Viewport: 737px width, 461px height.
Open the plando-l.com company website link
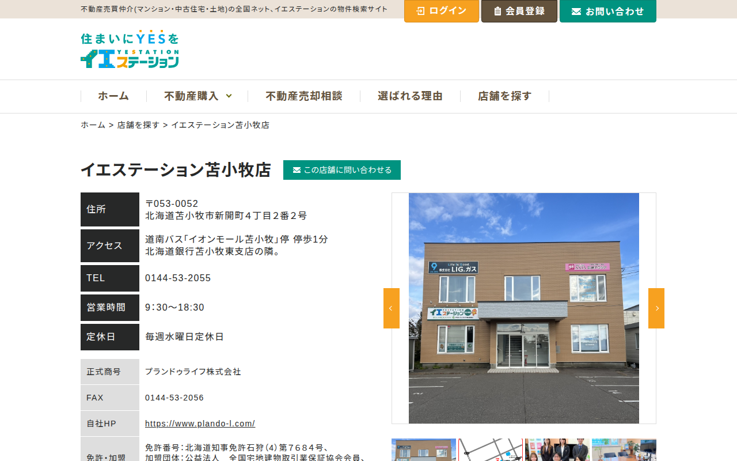(200, 424)
